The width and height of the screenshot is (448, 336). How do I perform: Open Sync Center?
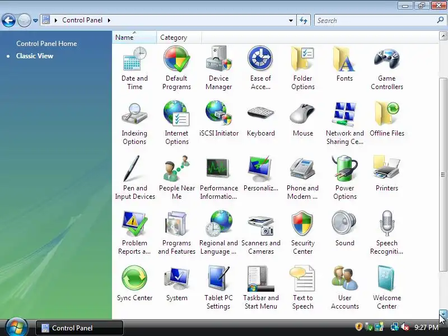click(x=134, y=284)
